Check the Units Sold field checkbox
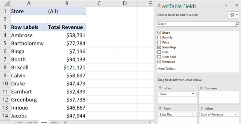 [159, 57]
